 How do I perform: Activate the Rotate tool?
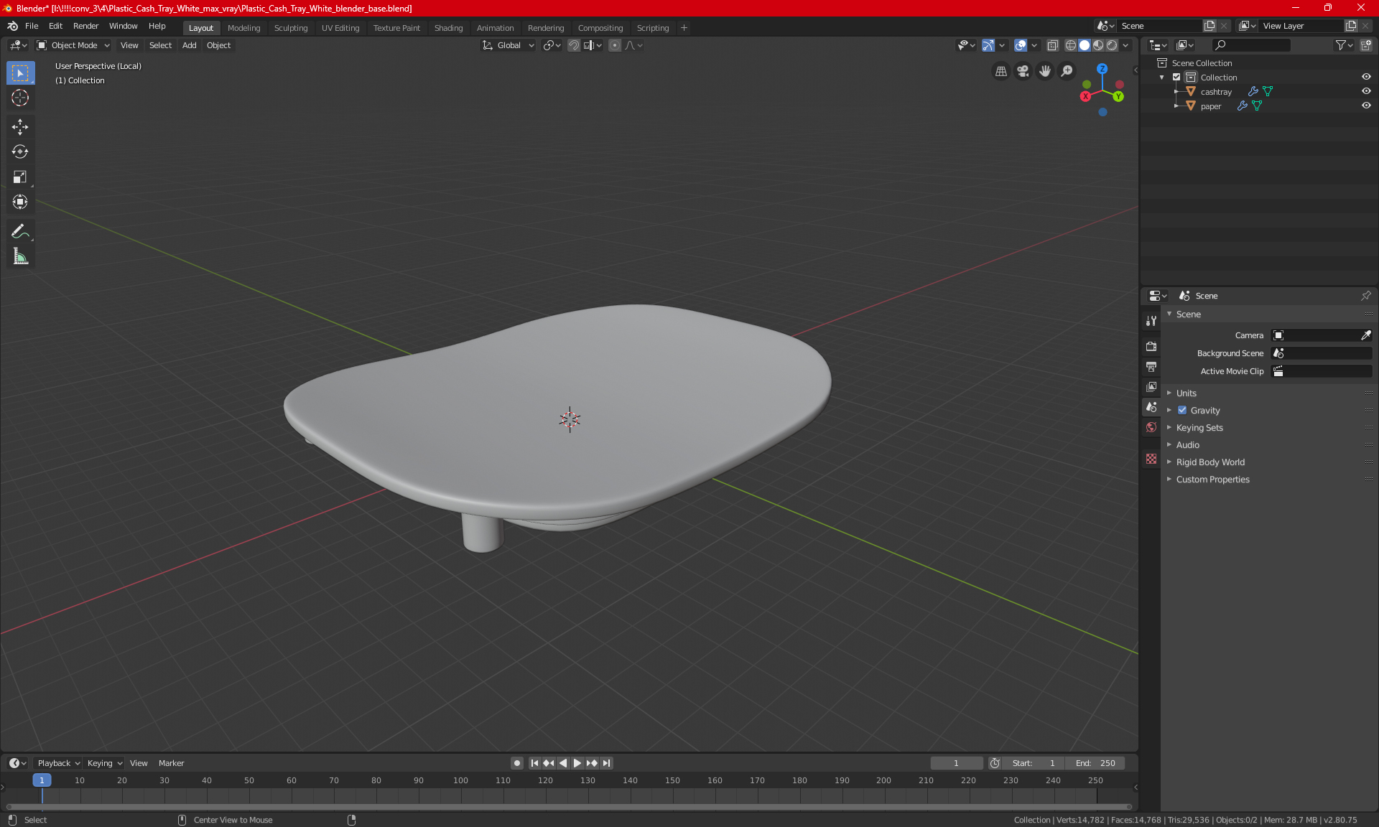20,151
